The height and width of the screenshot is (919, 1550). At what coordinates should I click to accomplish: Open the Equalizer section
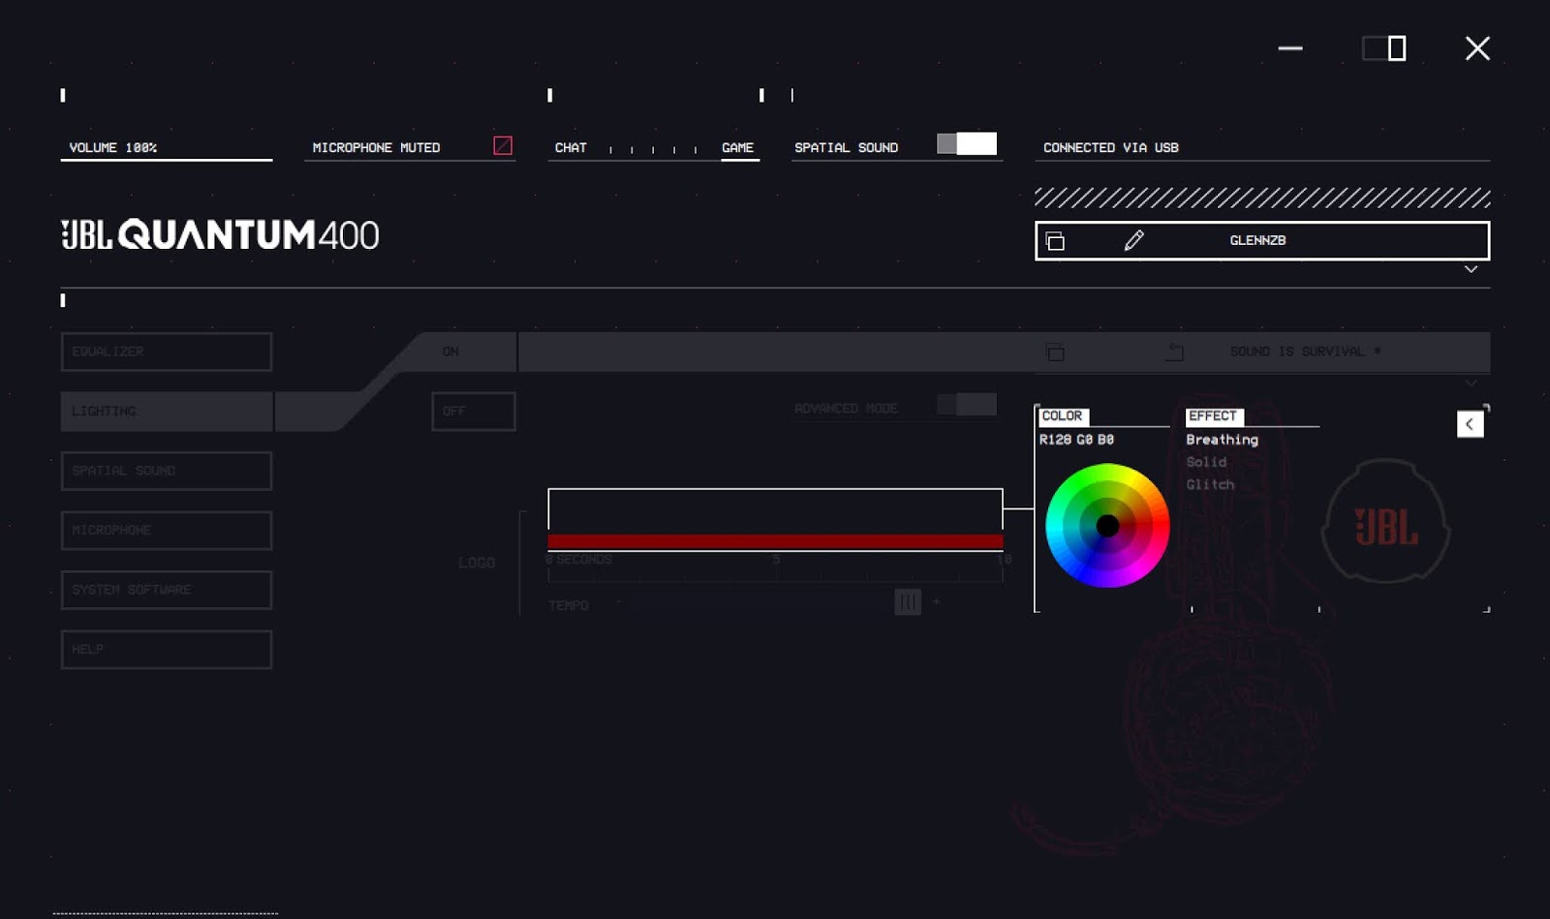tap(167, 352)
